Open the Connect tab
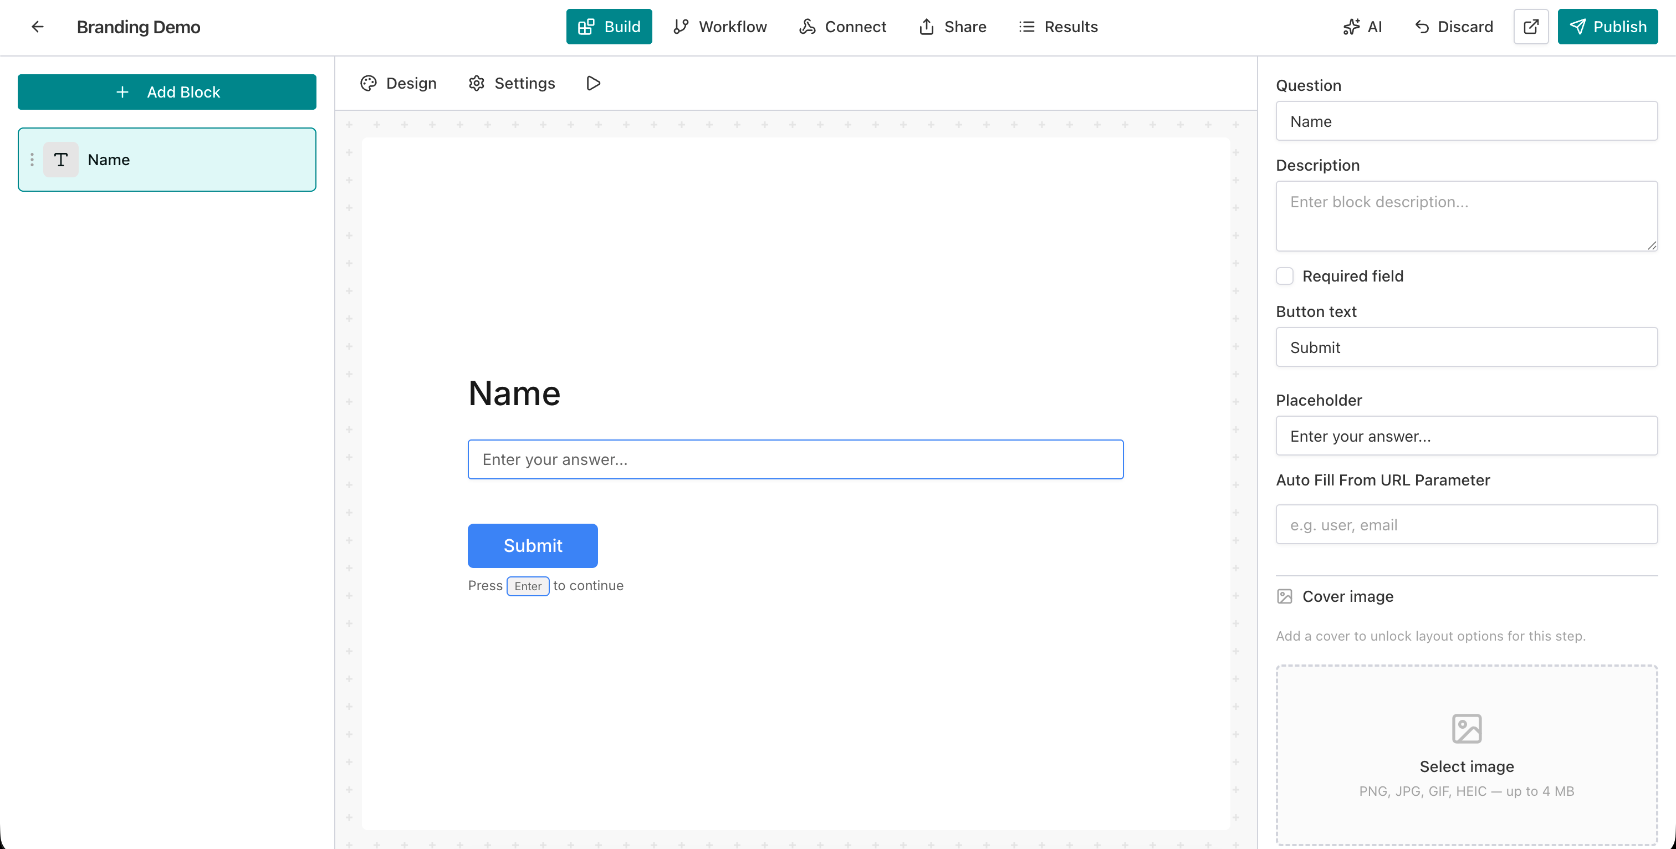The image size is (1676, 849). point(842,27)
